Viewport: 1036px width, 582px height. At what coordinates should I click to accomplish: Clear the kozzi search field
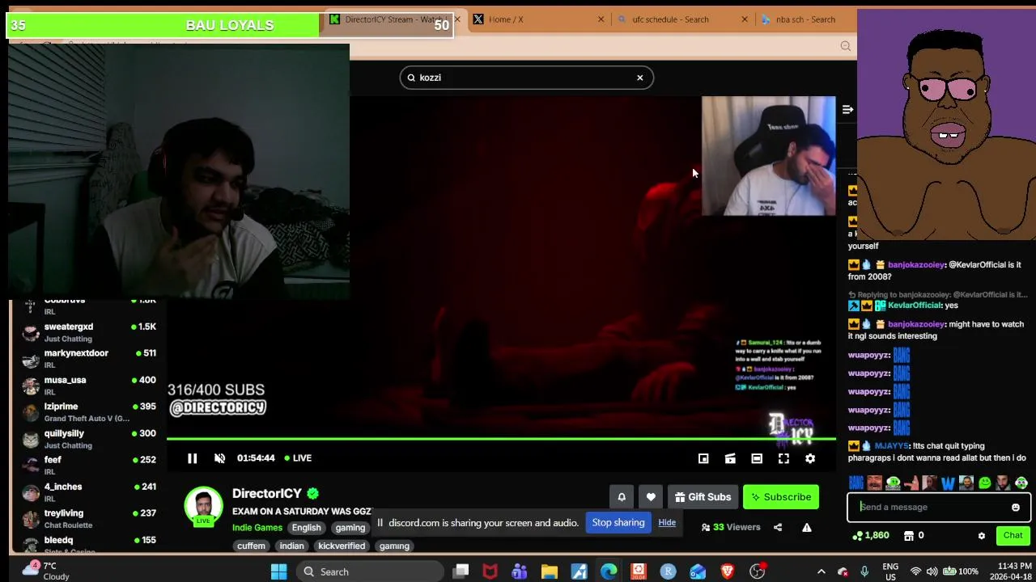click(639, 78)
